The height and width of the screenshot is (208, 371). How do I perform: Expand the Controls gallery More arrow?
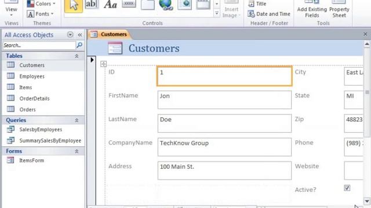pyautogui.click(x=216, y=14)
